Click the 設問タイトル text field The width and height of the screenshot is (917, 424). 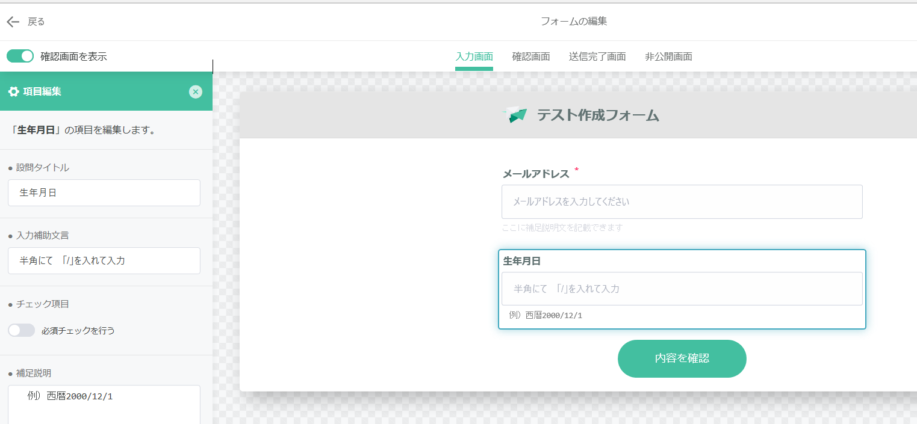click(x=104, y=192)
